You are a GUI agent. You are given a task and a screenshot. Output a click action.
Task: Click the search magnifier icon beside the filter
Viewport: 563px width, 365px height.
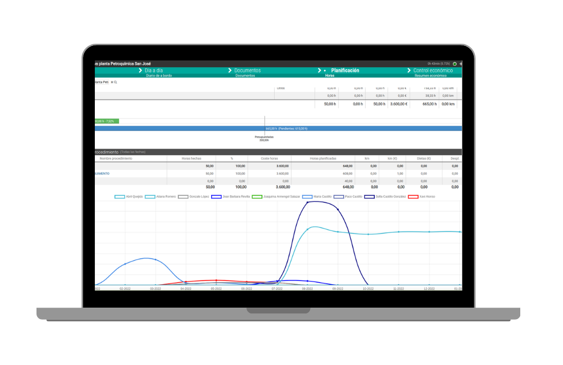tap(116, 82)
